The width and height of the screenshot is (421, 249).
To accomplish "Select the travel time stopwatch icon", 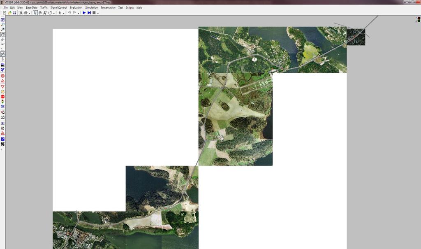I will point(3,128).
